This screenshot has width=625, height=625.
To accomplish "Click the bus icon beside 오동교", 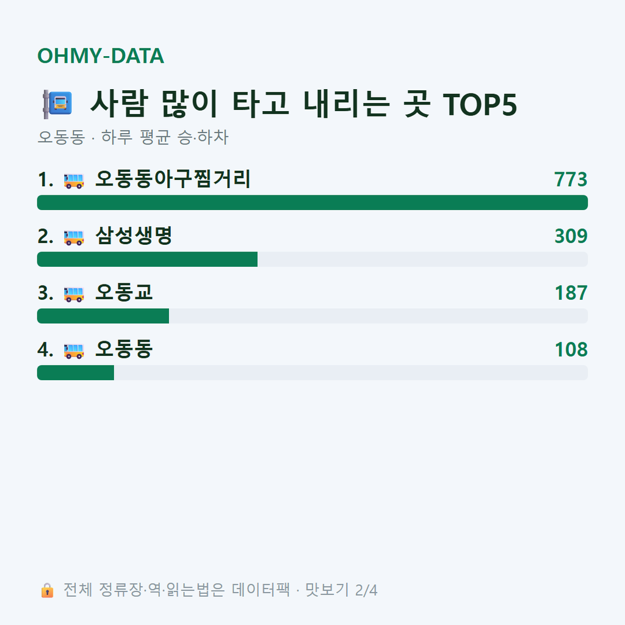I will tap(74, 294).
